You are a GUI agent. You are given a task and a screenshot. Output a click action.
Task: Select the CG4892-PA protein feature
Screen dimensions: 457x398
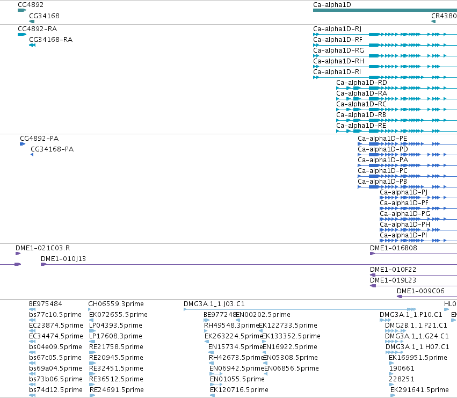tap(23, 144)
